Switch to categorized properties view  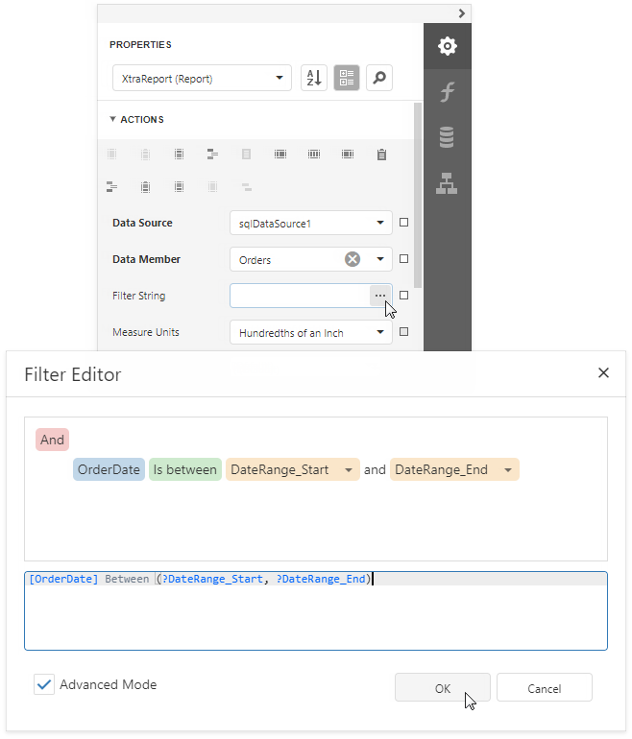point(347,79)
